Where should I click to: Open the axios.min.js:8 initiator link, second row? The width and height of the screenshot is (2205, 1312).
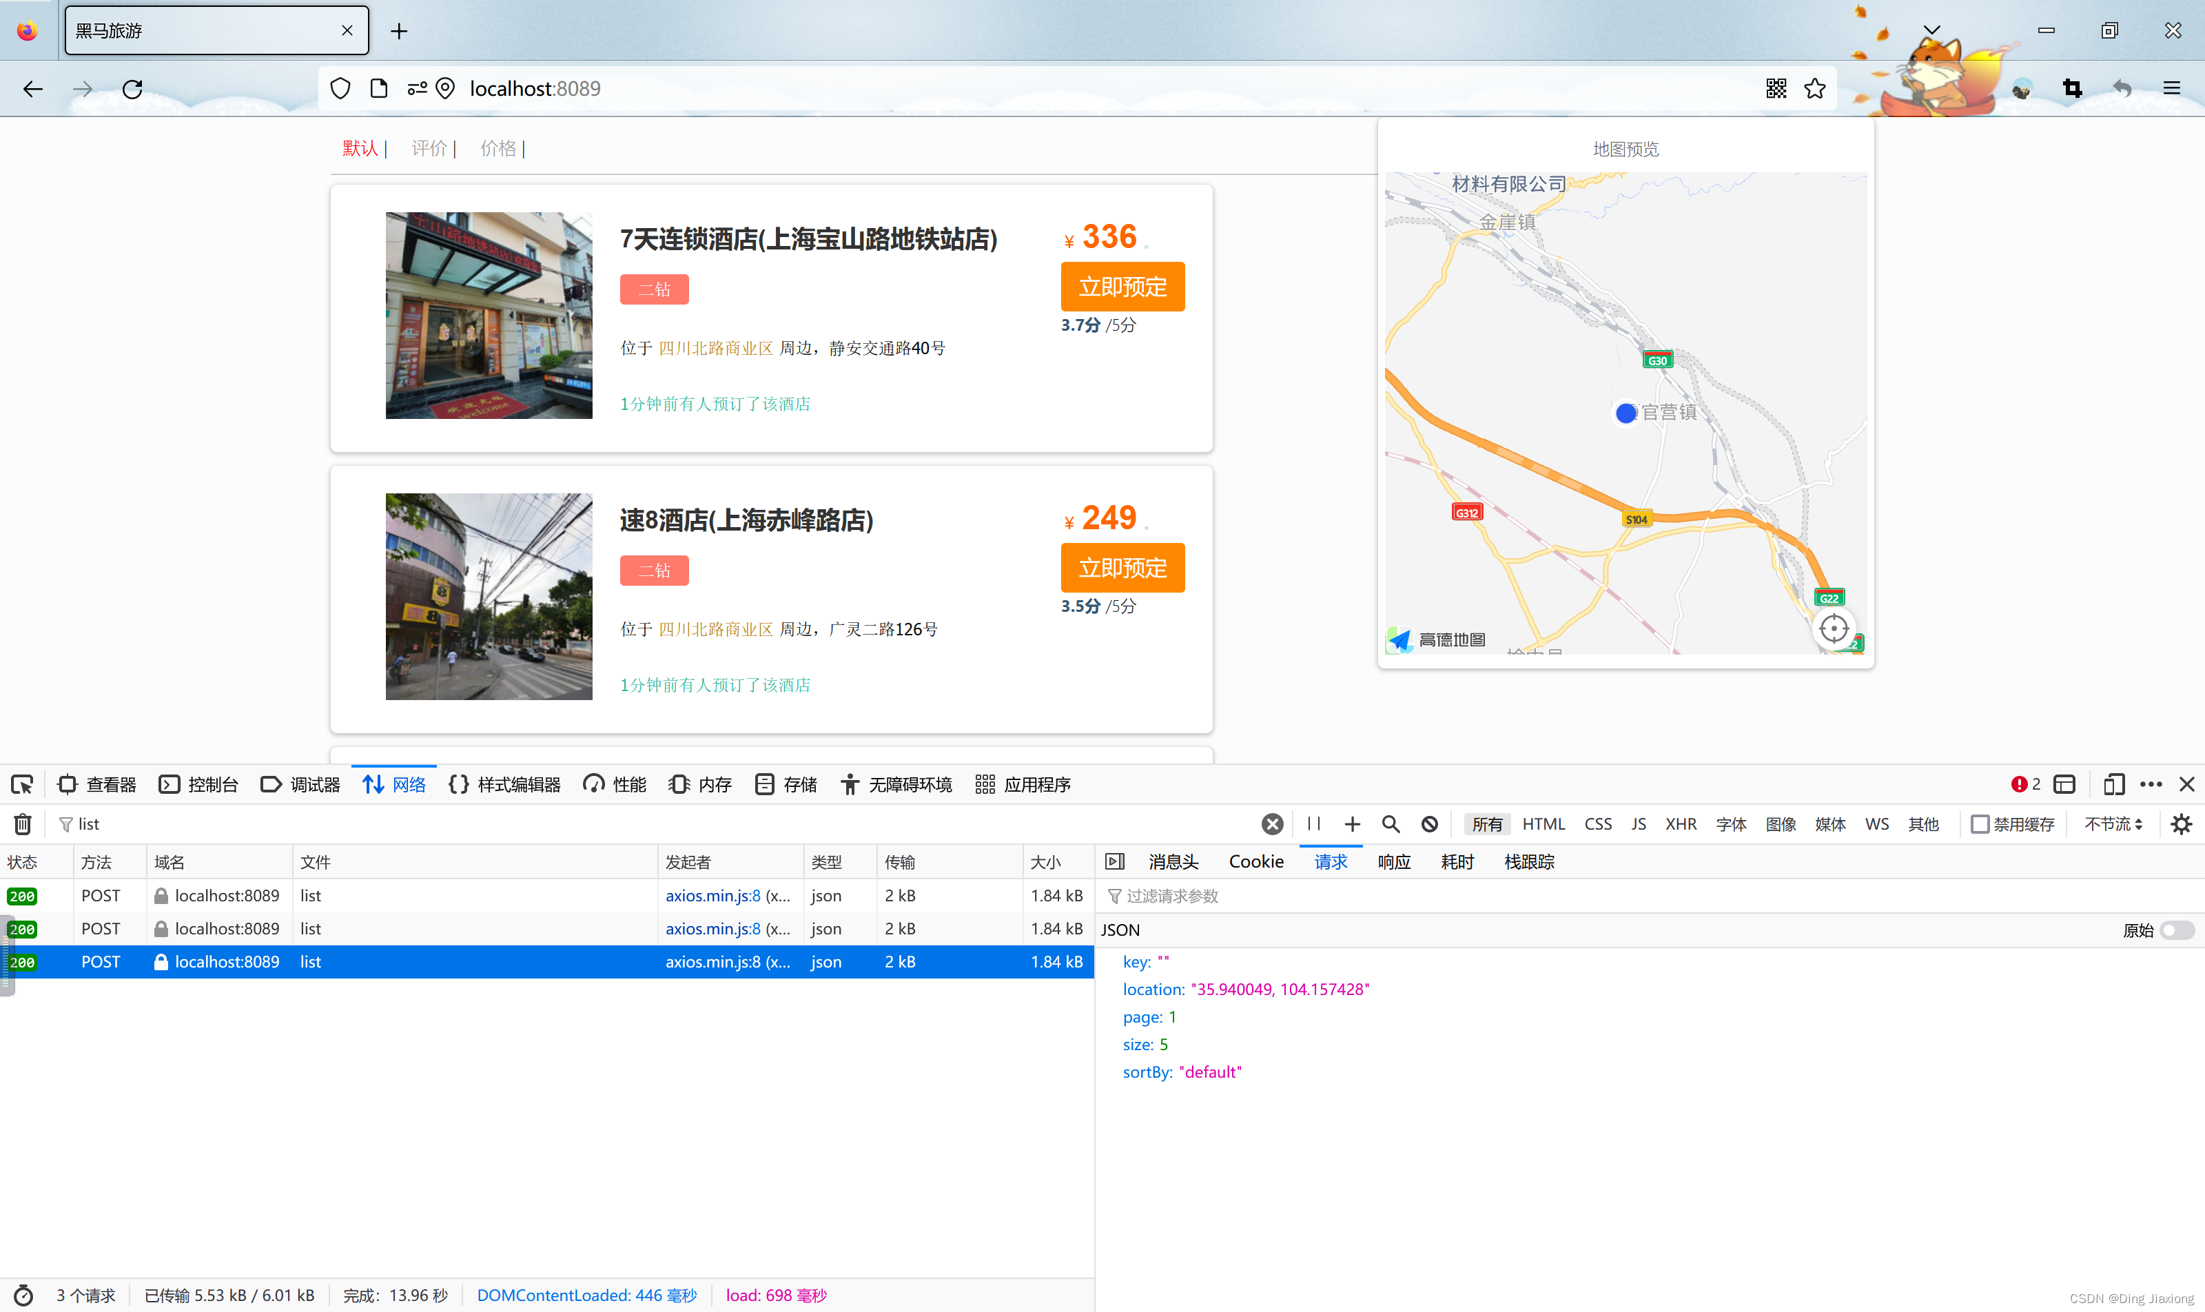pyautogui.click(x=712, y=929)
